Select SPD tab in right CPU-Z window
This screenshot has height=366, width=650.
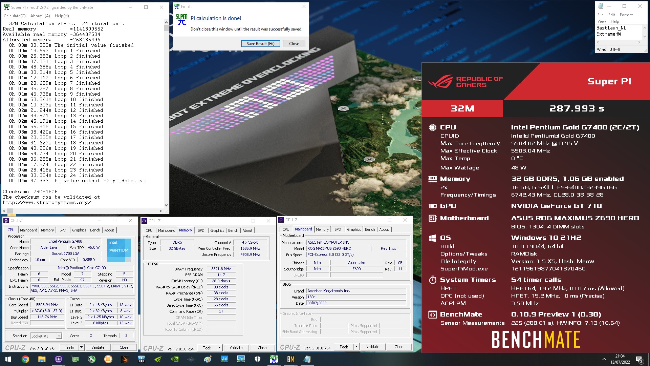(x=338, y=229)
